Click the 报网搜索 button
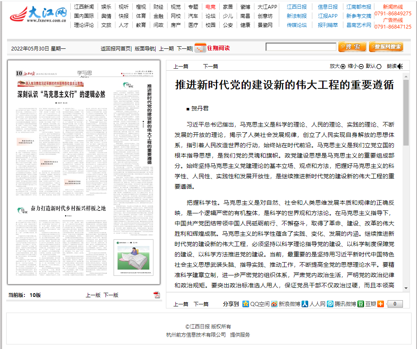The width and height of the screenshot is (417, 349). click(x=386, y=47)
